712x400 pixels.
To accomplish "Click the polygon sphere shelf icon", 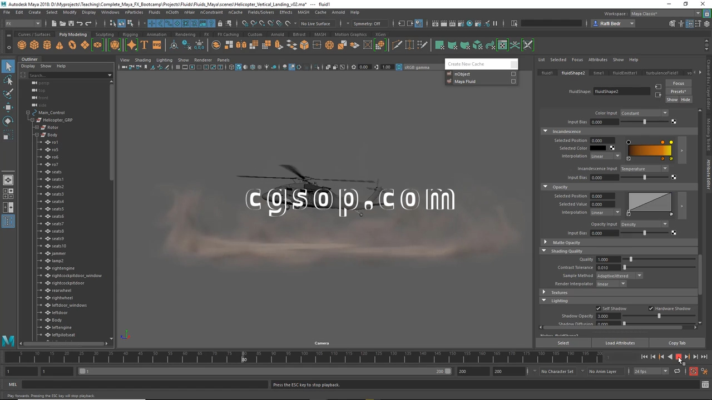I will pos(22,45).
